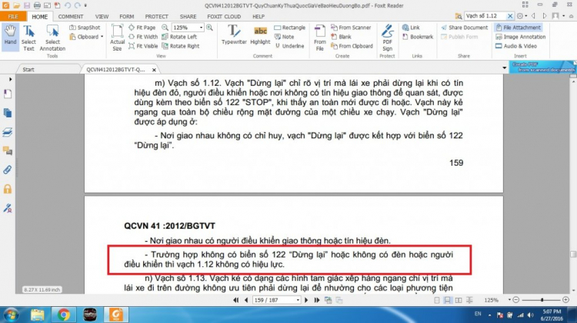Insert Audio & Video
The height and width of the screenshot is (323, 577).
[516, 46]
